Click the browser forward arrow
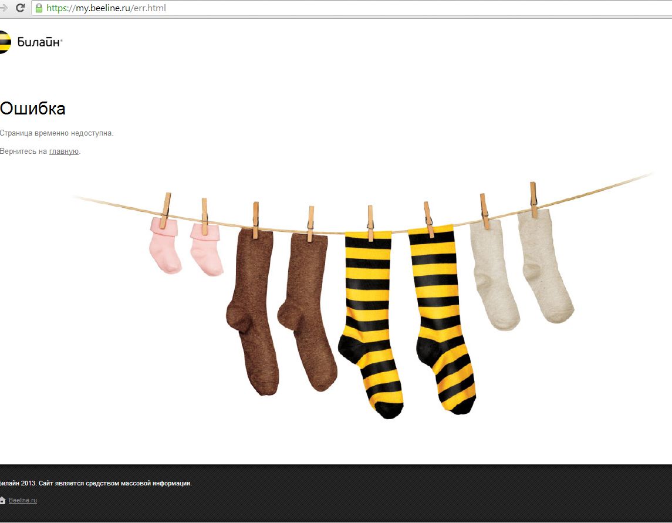Viewport: 672px width, 523px height. coord(5,8)
